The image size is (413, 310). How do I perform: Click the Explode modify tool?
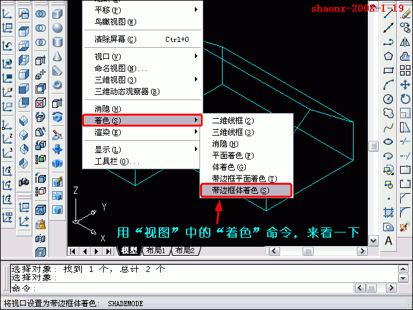point(405,227)
